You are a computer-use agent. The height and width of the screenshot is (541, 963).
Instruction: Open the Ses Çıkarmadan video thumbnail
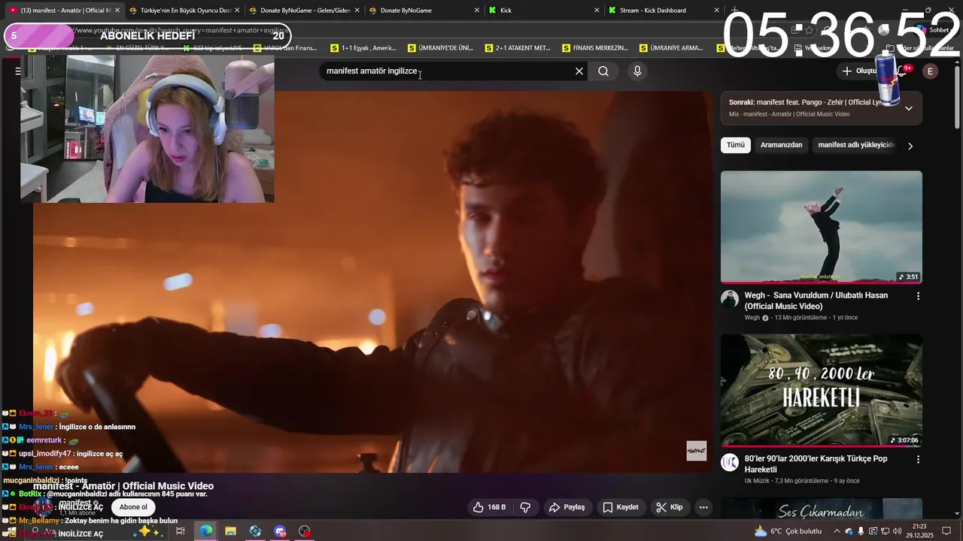(x=822, y=508)
